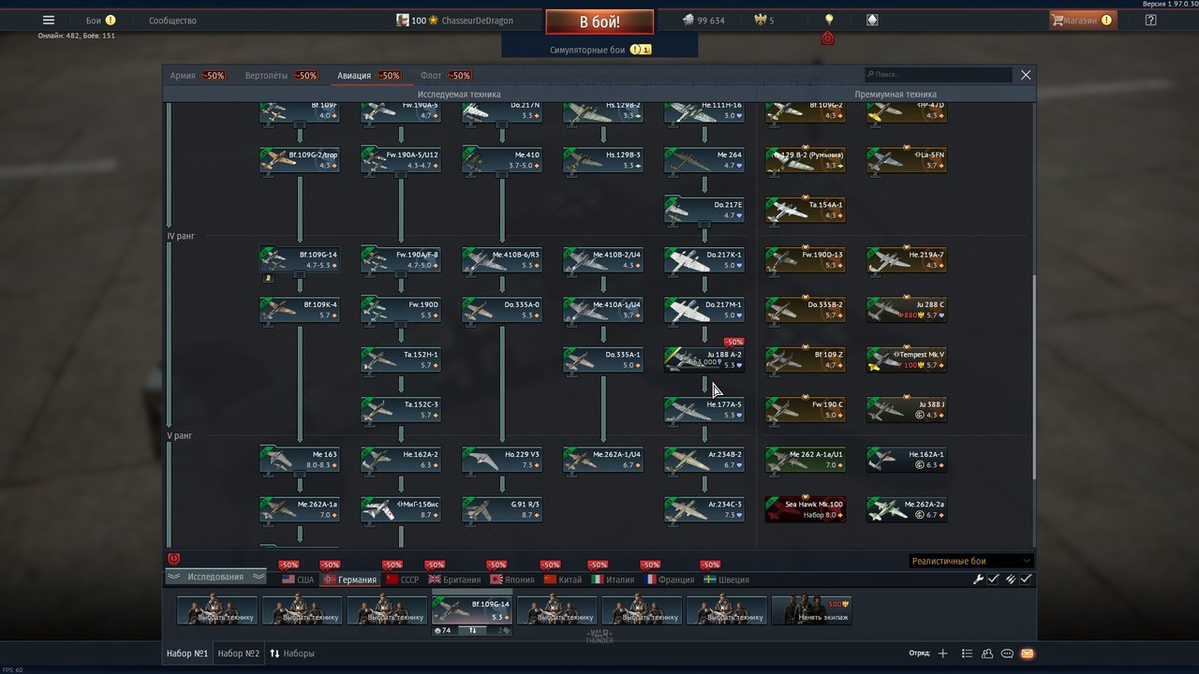Viewport: 1199px width, 674px height.
Task: Open the Магазин shop button
Action: [1083, 20]
